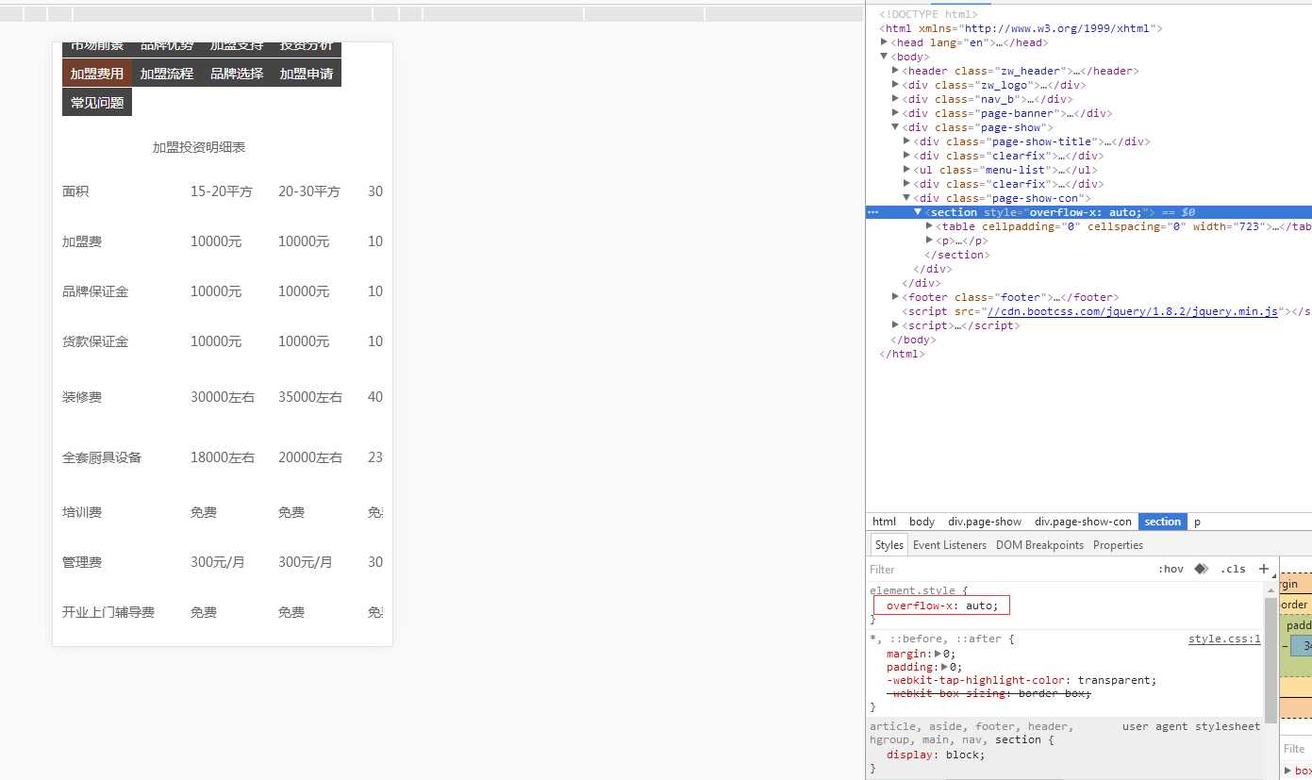Expand the header class zw_header node
The width and height of the screenshot is (1312, 780).
pos(895,71)
